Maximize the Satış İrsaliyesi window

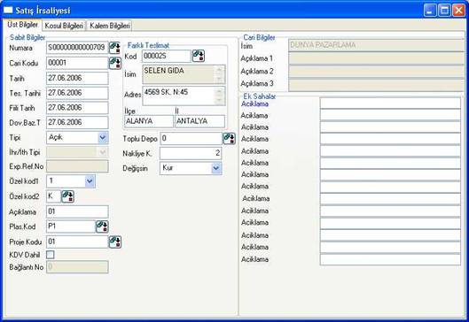point(444,11)
